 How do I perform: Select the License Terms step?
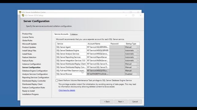(28, 37)
